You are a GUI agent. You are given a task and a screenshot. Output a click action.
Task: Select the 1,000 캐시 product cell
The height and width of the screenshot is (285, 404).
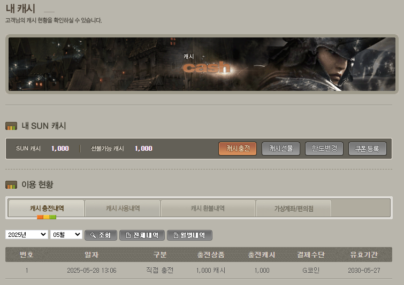tap(211, 271)
